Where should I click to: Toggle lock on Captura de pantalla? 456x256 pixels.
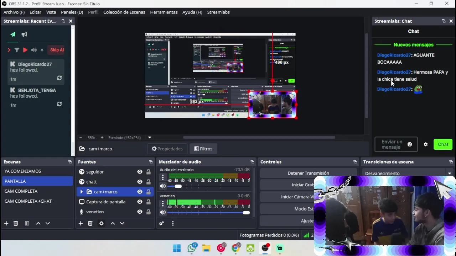click(x=148, y=202)
